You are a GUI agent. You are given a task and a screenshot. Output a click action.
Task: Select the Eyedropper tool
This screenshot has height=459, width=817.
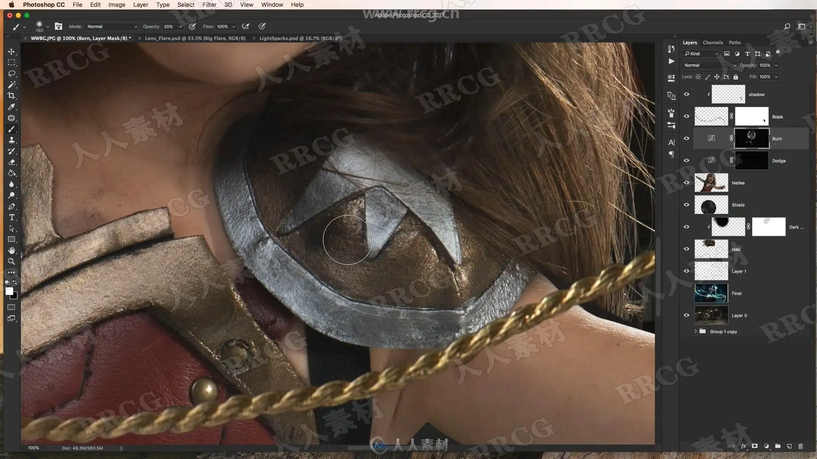[11, 107]
